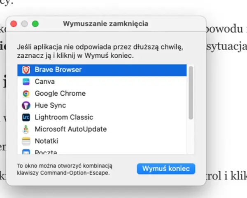The image size is (247, 198).
Task: Click the Poczta mail icon
Action: [26, 152]
